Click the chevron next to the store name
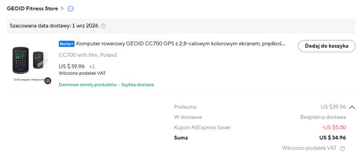Screen dimensions: 360x157 (62, 9)
